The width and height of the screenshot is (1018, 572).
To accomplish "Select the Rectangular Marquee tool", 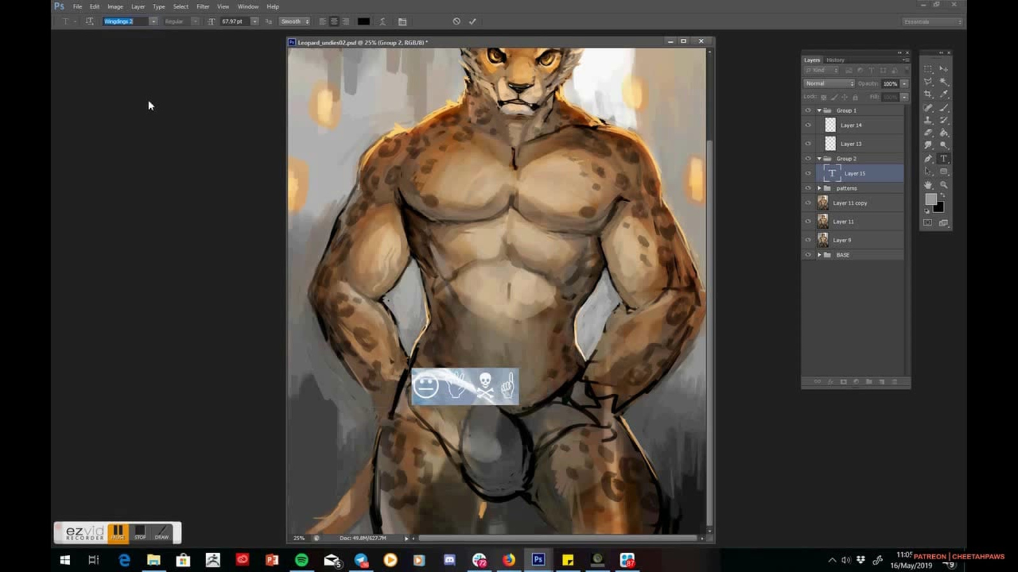I will pyautogui.click(x=928, y=69).
